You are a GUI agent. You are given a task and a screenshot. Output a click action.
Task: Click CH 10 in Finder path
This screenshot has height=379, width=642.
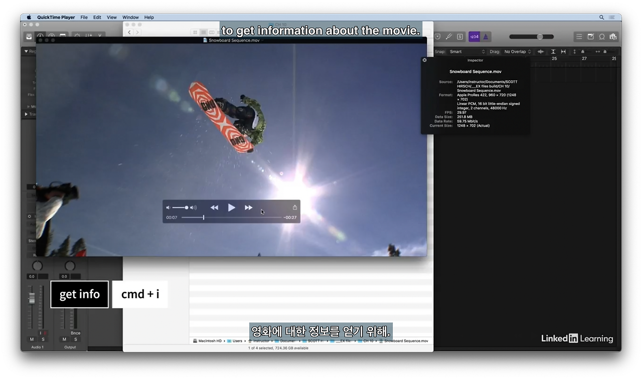pos(366,341)
